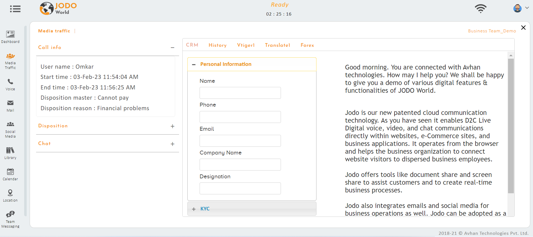The width and height of the screenshot is (533, 237).
Task: Click the 'Good morning' greeting script paragraph
Action: pyautogui.click(x=424, y=79)
